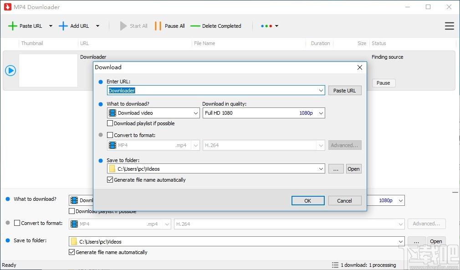Image resolution: width=460 pixels, height=270 pixels.
Task: Click the Enter URL text field
Action: 212,91
